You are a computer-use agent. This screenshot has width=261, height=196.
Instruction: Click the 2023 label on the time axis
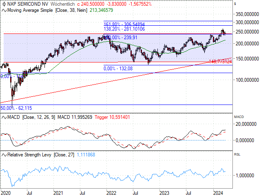pyautogui.click(x=164, y=193)
